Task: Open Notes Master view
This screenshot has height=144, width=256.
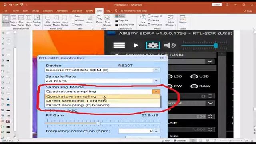Action: pos(64,20)
